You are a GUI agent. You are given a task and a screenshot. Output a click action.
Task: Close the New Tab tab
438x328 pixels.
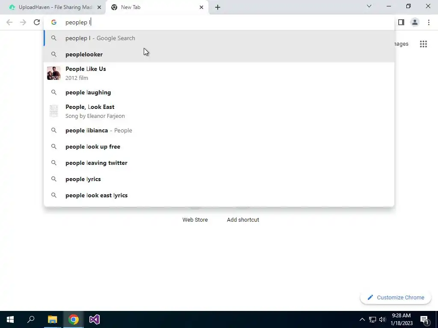click(201, 7)
